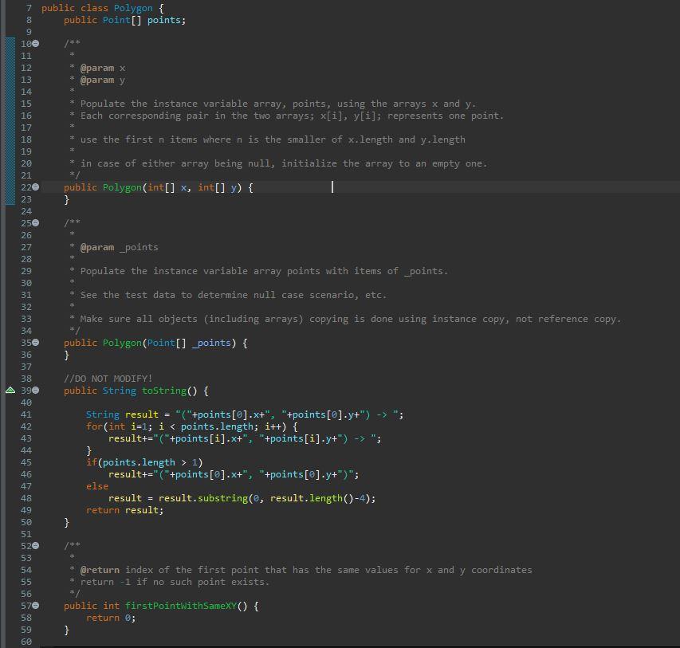
Task: Collapse the toString method fold at line 39
Action: tap(36, 390)
